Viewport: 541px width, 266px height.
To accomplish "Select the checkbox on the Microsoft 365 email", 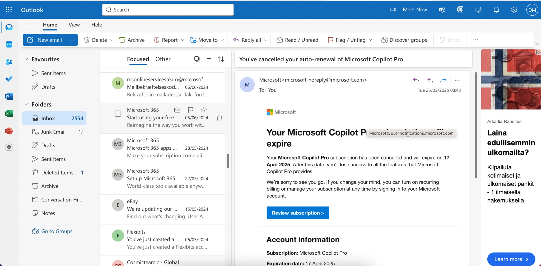I will click(x=117, y=113).
